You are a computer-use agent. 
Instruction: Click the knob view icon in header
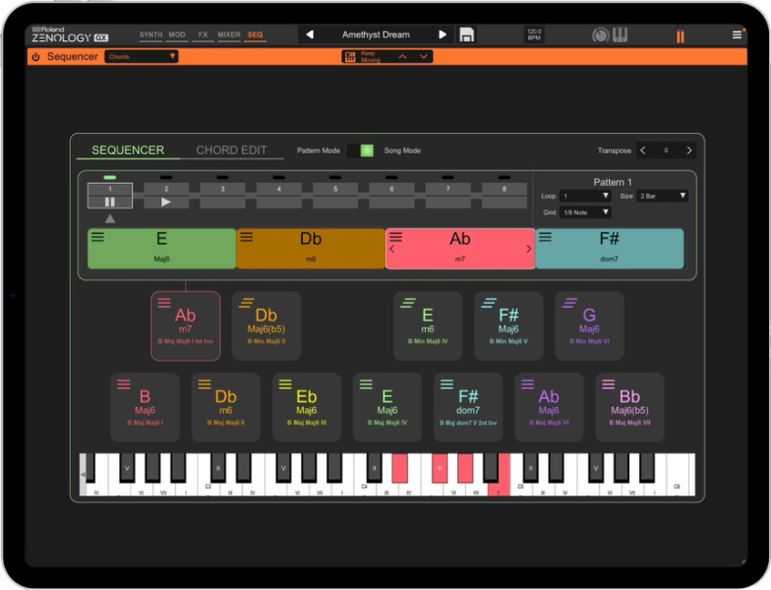[x=600, y=35]
